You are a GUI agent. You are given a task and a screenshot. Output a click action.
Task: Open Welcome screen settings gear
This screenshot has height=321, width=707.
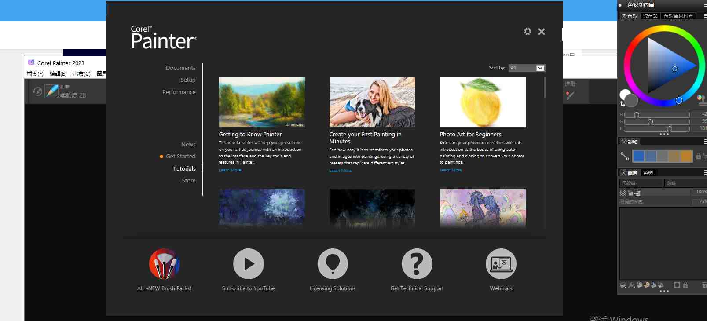(528, 31)
